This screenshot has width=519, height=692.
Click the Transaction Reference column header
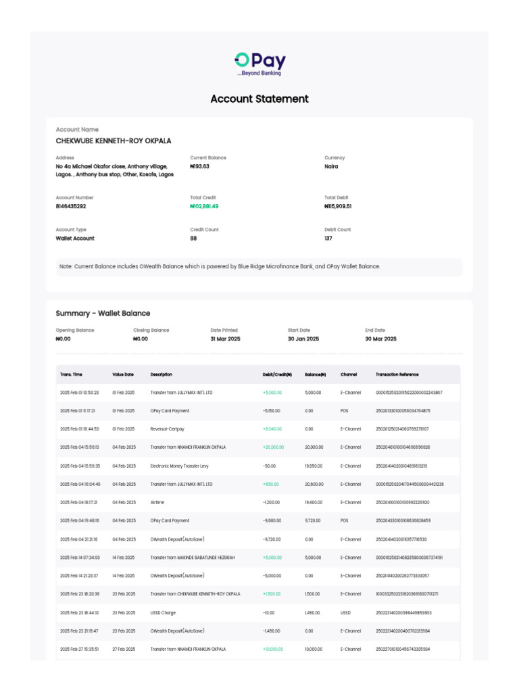click(397, 374)
